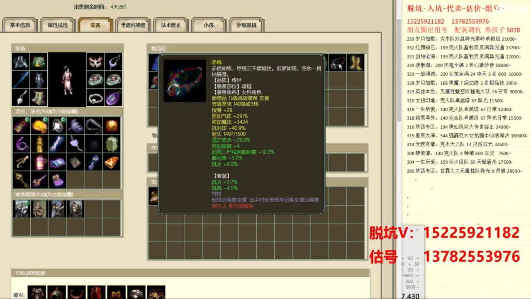Click the golden boots in 物品栏
The height and width of the screenshot is (299, 531).
click(x=356, y=63)
